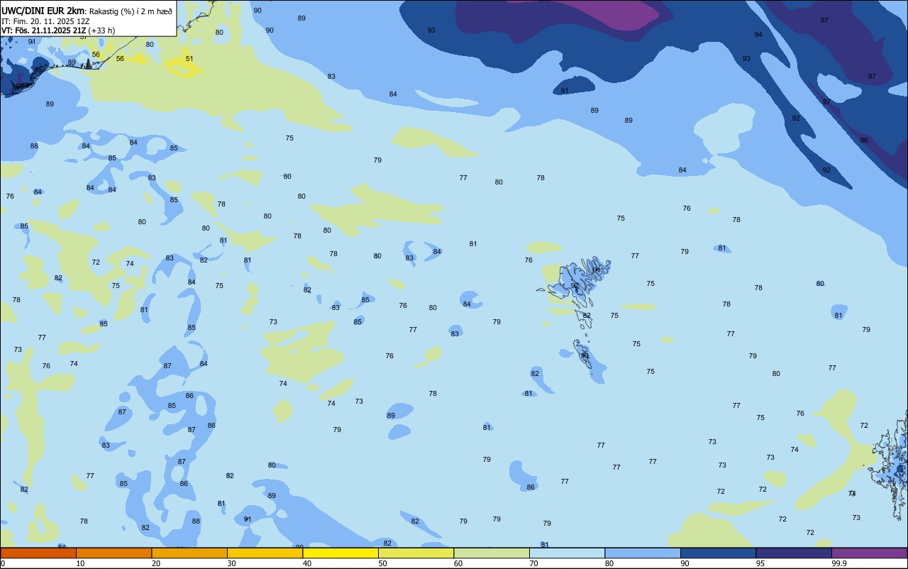Click the Faroe Islands outline on the map

577,316
